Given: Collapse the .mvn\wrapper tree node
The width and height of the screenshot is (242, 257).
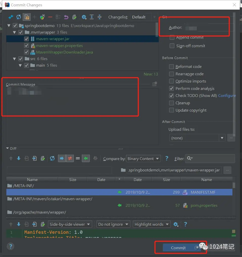Looking at the screenshot, I should coord(14,32).
